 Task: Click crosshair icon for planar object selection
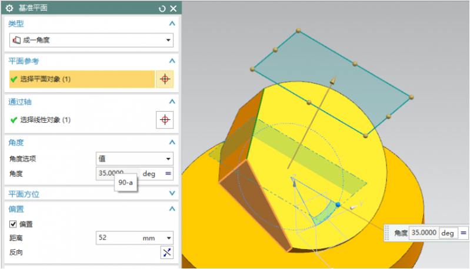pyautogui.click(x=165, y=79)
